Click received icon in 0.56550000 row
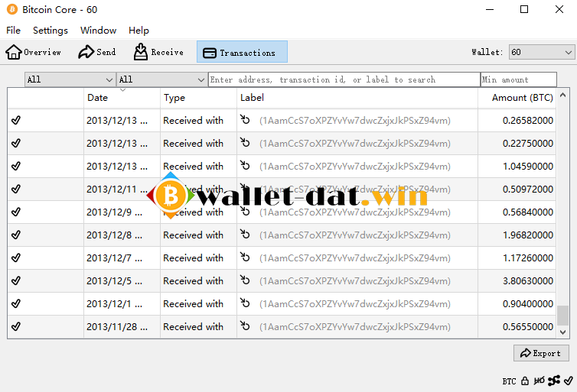The width and height of the screenshot is (577, 392). point(245,326)
